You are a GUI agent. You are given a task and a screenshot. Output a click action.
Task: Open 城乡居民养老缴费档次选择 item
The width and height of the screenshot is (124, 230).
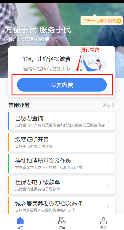point(62,205)
